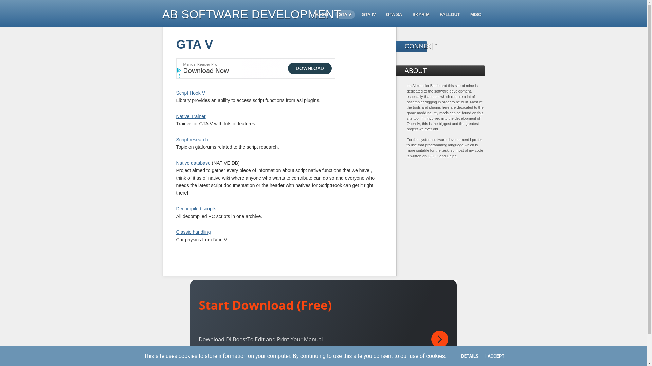Open the ad options three-dot icon
Screen dimensions: 652x366
click(x=179, y=76)
